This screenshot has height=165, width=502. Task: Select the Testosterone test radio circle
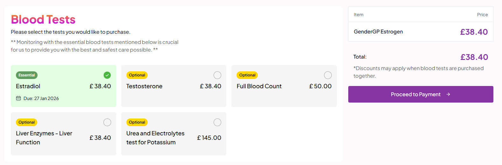217,75
